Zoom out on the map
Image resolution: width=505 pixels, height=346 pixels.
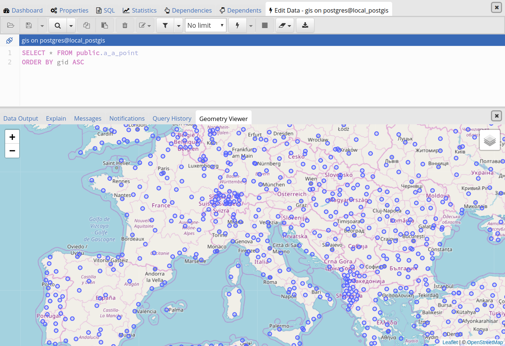pos(12,151)
